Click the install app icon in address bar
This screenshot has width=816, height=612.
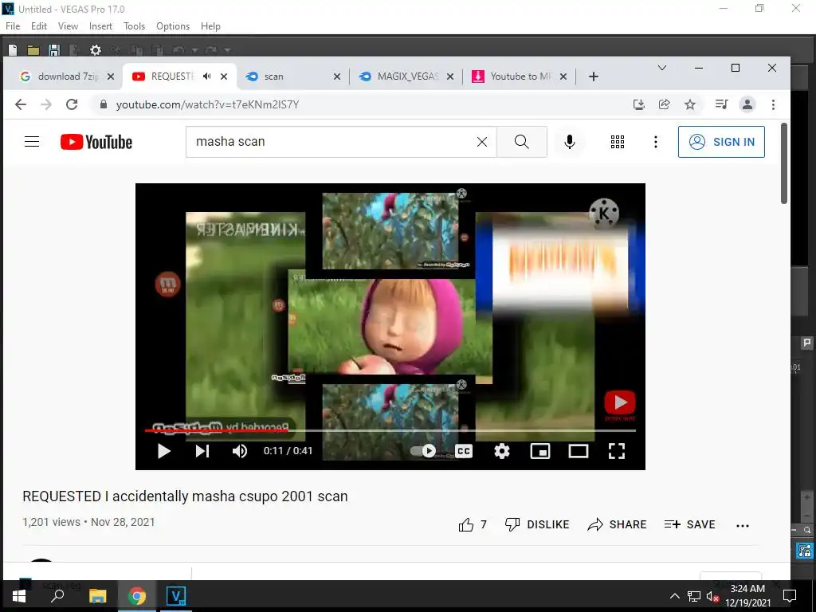(638, 104)
